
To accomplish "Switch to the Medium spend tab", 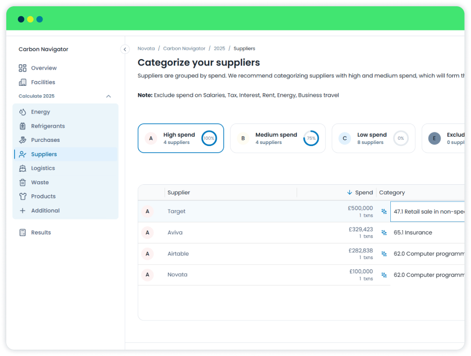I will (x=278, y=138).
